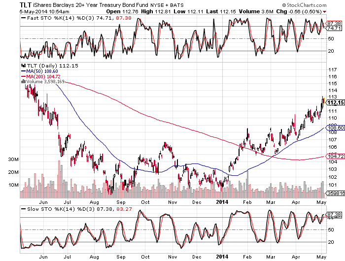Click the Feb label on the main chart axis
The image size is (345, 261).
(247, 202)
